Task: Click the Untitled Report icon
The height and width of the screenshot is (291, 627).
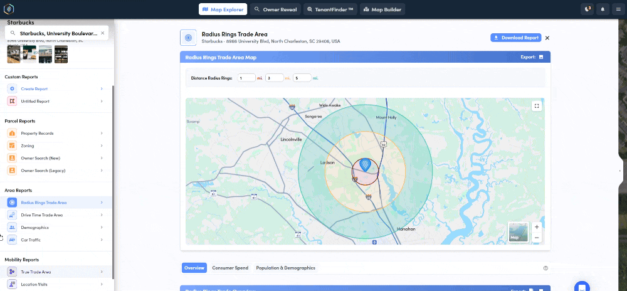Action: pyautogui.click(x=12, y=101)
